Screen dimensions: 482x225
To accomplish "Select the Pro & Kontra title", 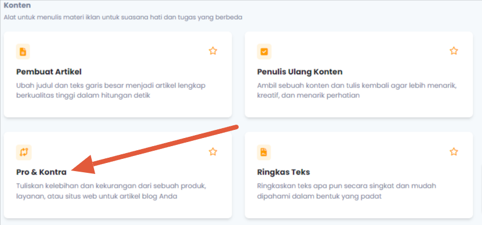I will (41, 172).
